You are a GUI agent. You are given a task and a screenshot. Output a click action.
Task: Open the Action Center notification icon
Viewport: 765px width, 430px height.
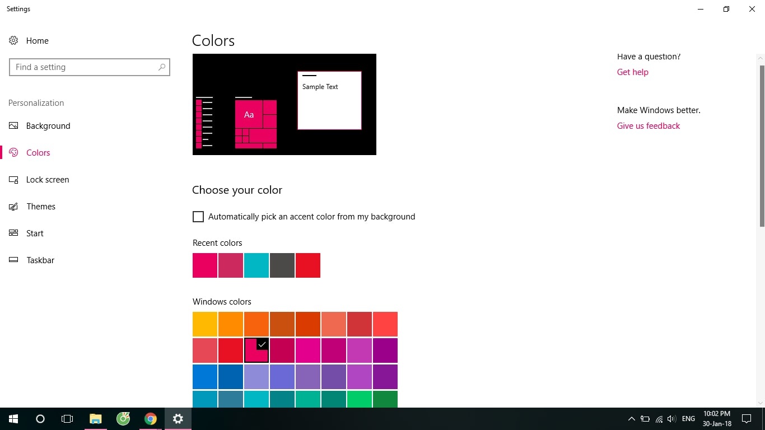tap(746, 419)
